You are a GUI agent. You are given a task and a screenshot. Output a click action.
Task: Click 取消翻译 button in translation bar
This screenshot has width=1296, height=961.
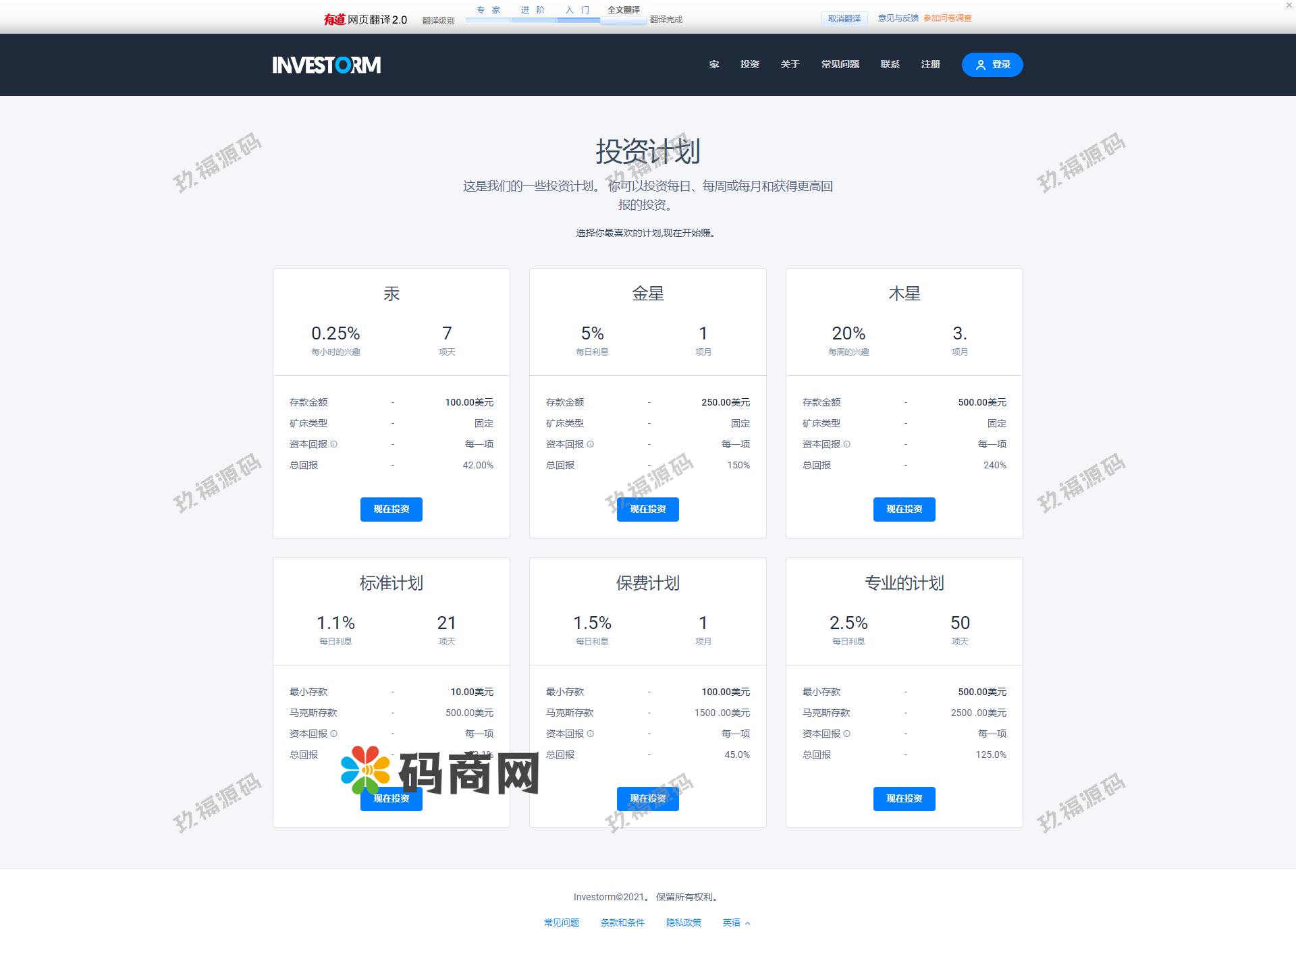844,19
